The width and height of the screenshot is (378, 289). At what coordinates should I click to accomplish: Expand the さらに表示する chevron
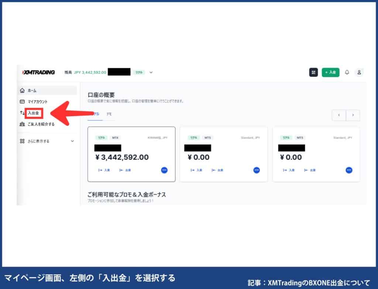72,141
